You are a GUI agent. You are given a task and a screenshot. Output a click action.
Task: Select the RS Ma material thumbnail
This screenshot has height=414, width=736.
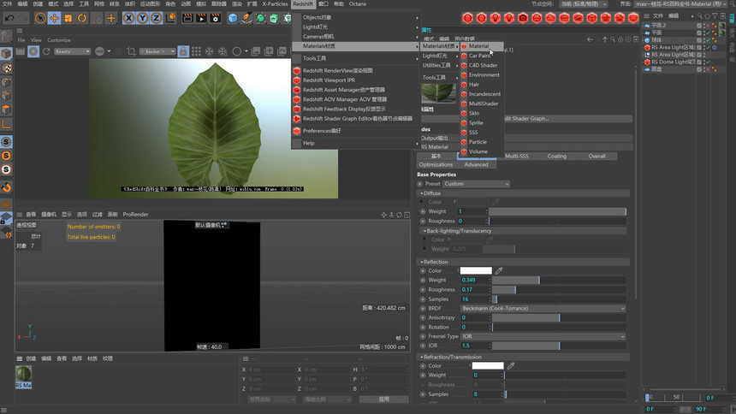[x=23, y=377]
